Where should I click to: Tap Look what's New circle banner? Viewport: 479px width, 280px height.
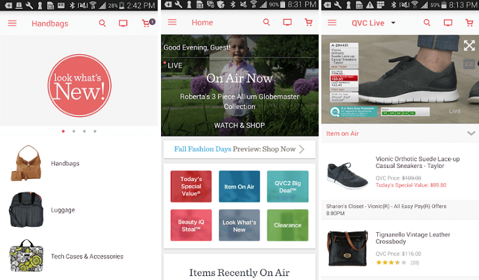80,85
